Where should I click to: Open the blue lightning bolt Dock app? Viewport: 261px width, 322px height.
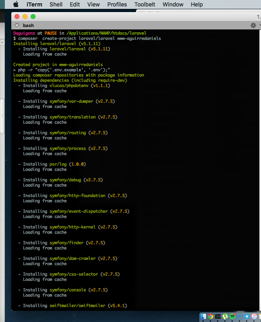pos(240,316)
